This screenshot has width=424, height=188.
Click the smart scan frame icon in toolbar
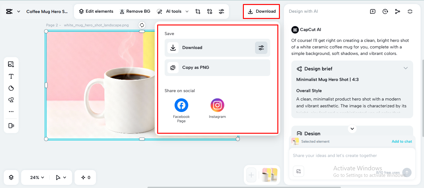210,11
